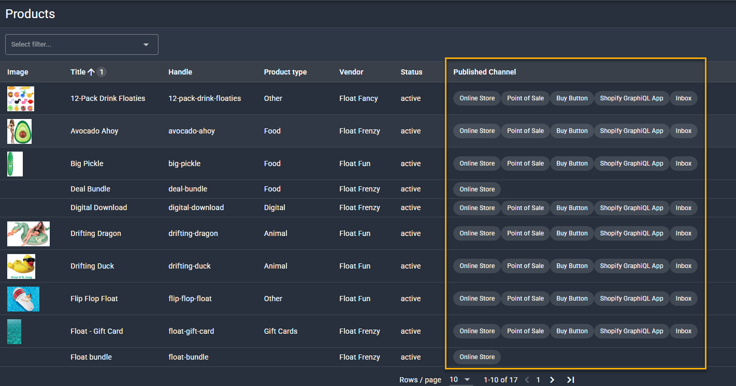Screen dimensions: 736x386
Task: Jump to last page icon
Action: tap(570, 380)
